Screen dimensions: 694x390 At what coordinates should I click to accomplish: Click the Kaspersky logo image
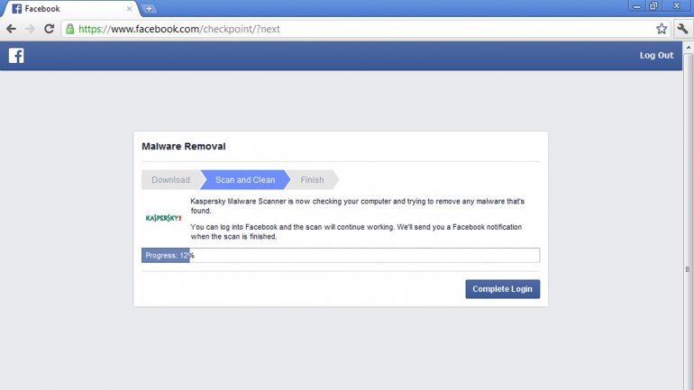coord(163,218)
